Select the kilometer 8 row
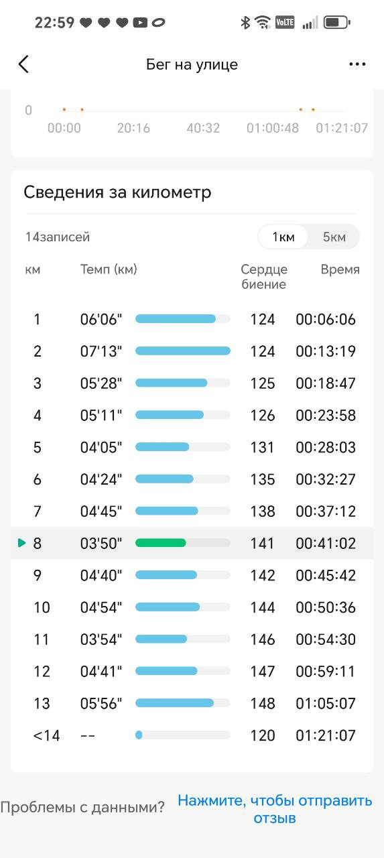384x858 pixels. (x=192, y=543)
